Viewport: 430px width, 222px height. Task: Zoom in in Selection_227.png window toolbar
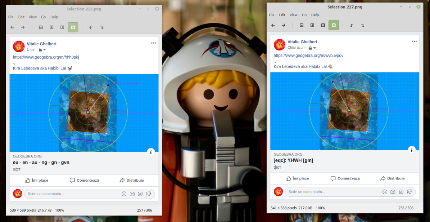(x=312, y=25)
